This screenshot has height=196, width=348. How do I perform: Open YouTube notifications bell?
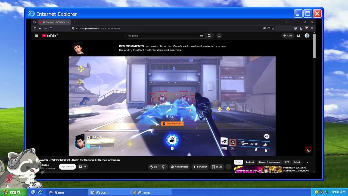coord(299,36)
